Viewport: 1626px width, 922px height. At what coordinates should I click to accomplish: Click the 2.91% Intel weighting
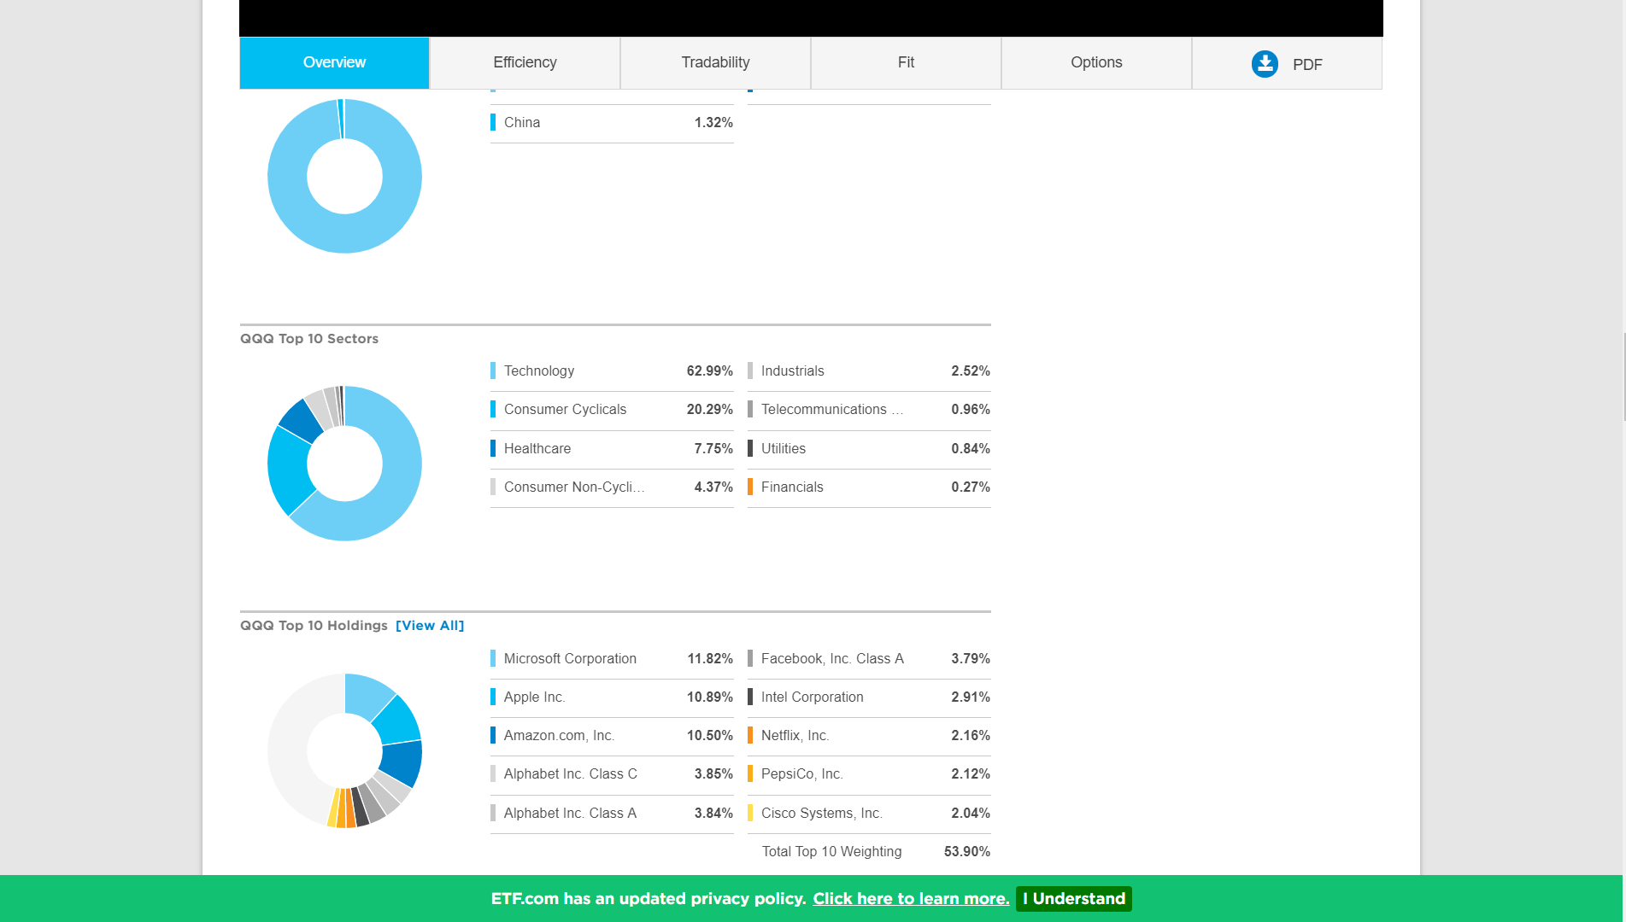click(x=971, y=697)
